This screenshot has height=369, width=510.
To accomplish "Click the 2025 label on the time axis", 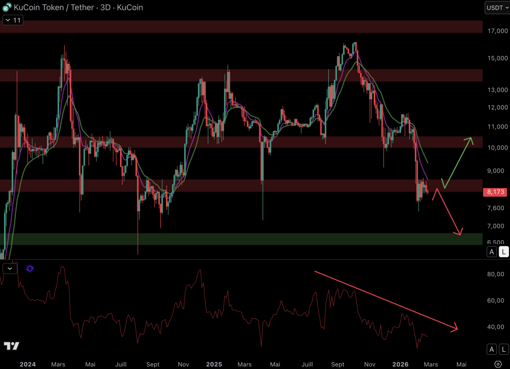I will coord(214,365).
